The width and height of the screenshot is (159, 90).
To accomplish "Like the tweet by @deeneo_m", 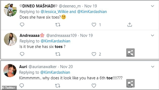I will (x=94, y=25).
